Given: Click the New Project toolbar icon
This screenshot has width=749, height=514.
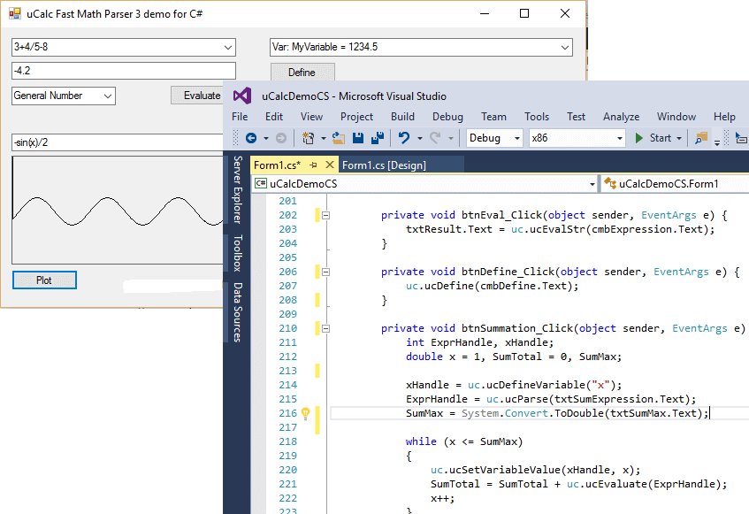Looking at the screenshot, I should (x=307, y=137).
